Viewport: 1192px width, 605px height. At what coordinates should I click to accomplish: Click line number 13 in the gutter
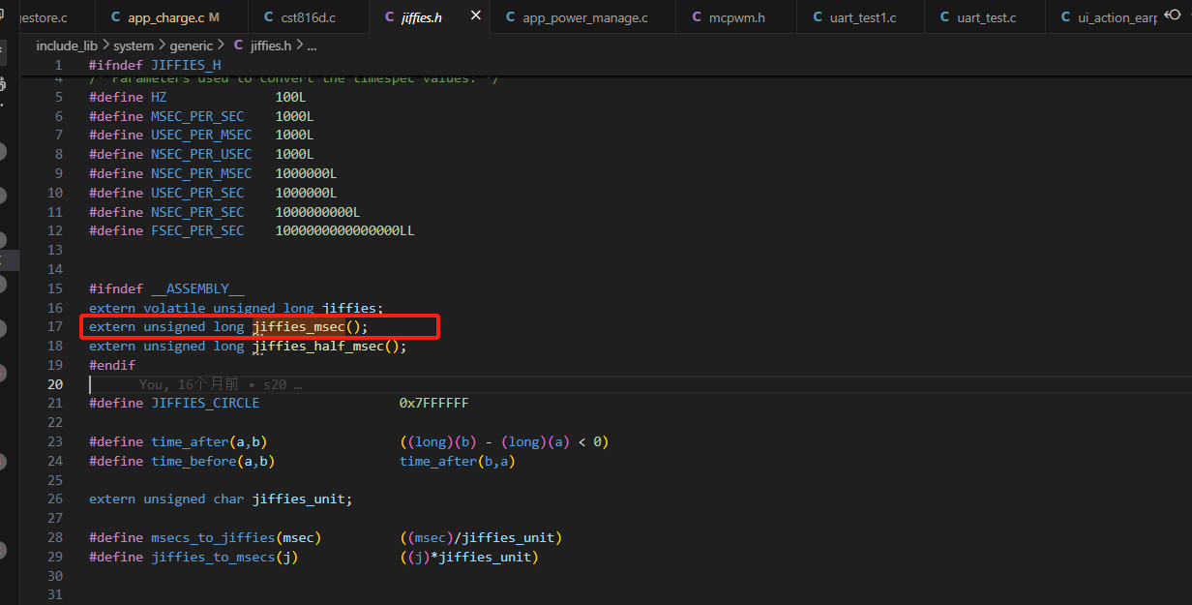coord(54,250)
